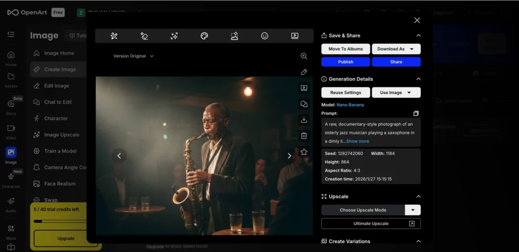Click the download icon beside the image
The image size is (519, 252).
pyautogui.click(x=304, y=120)
